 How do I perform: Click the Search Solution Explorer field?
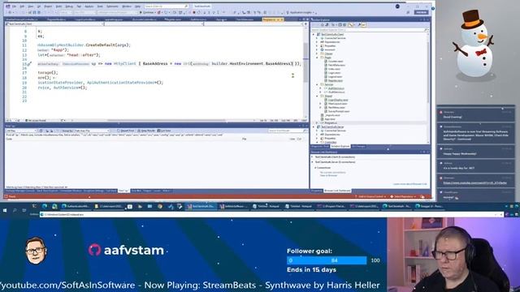pos(370,30)
